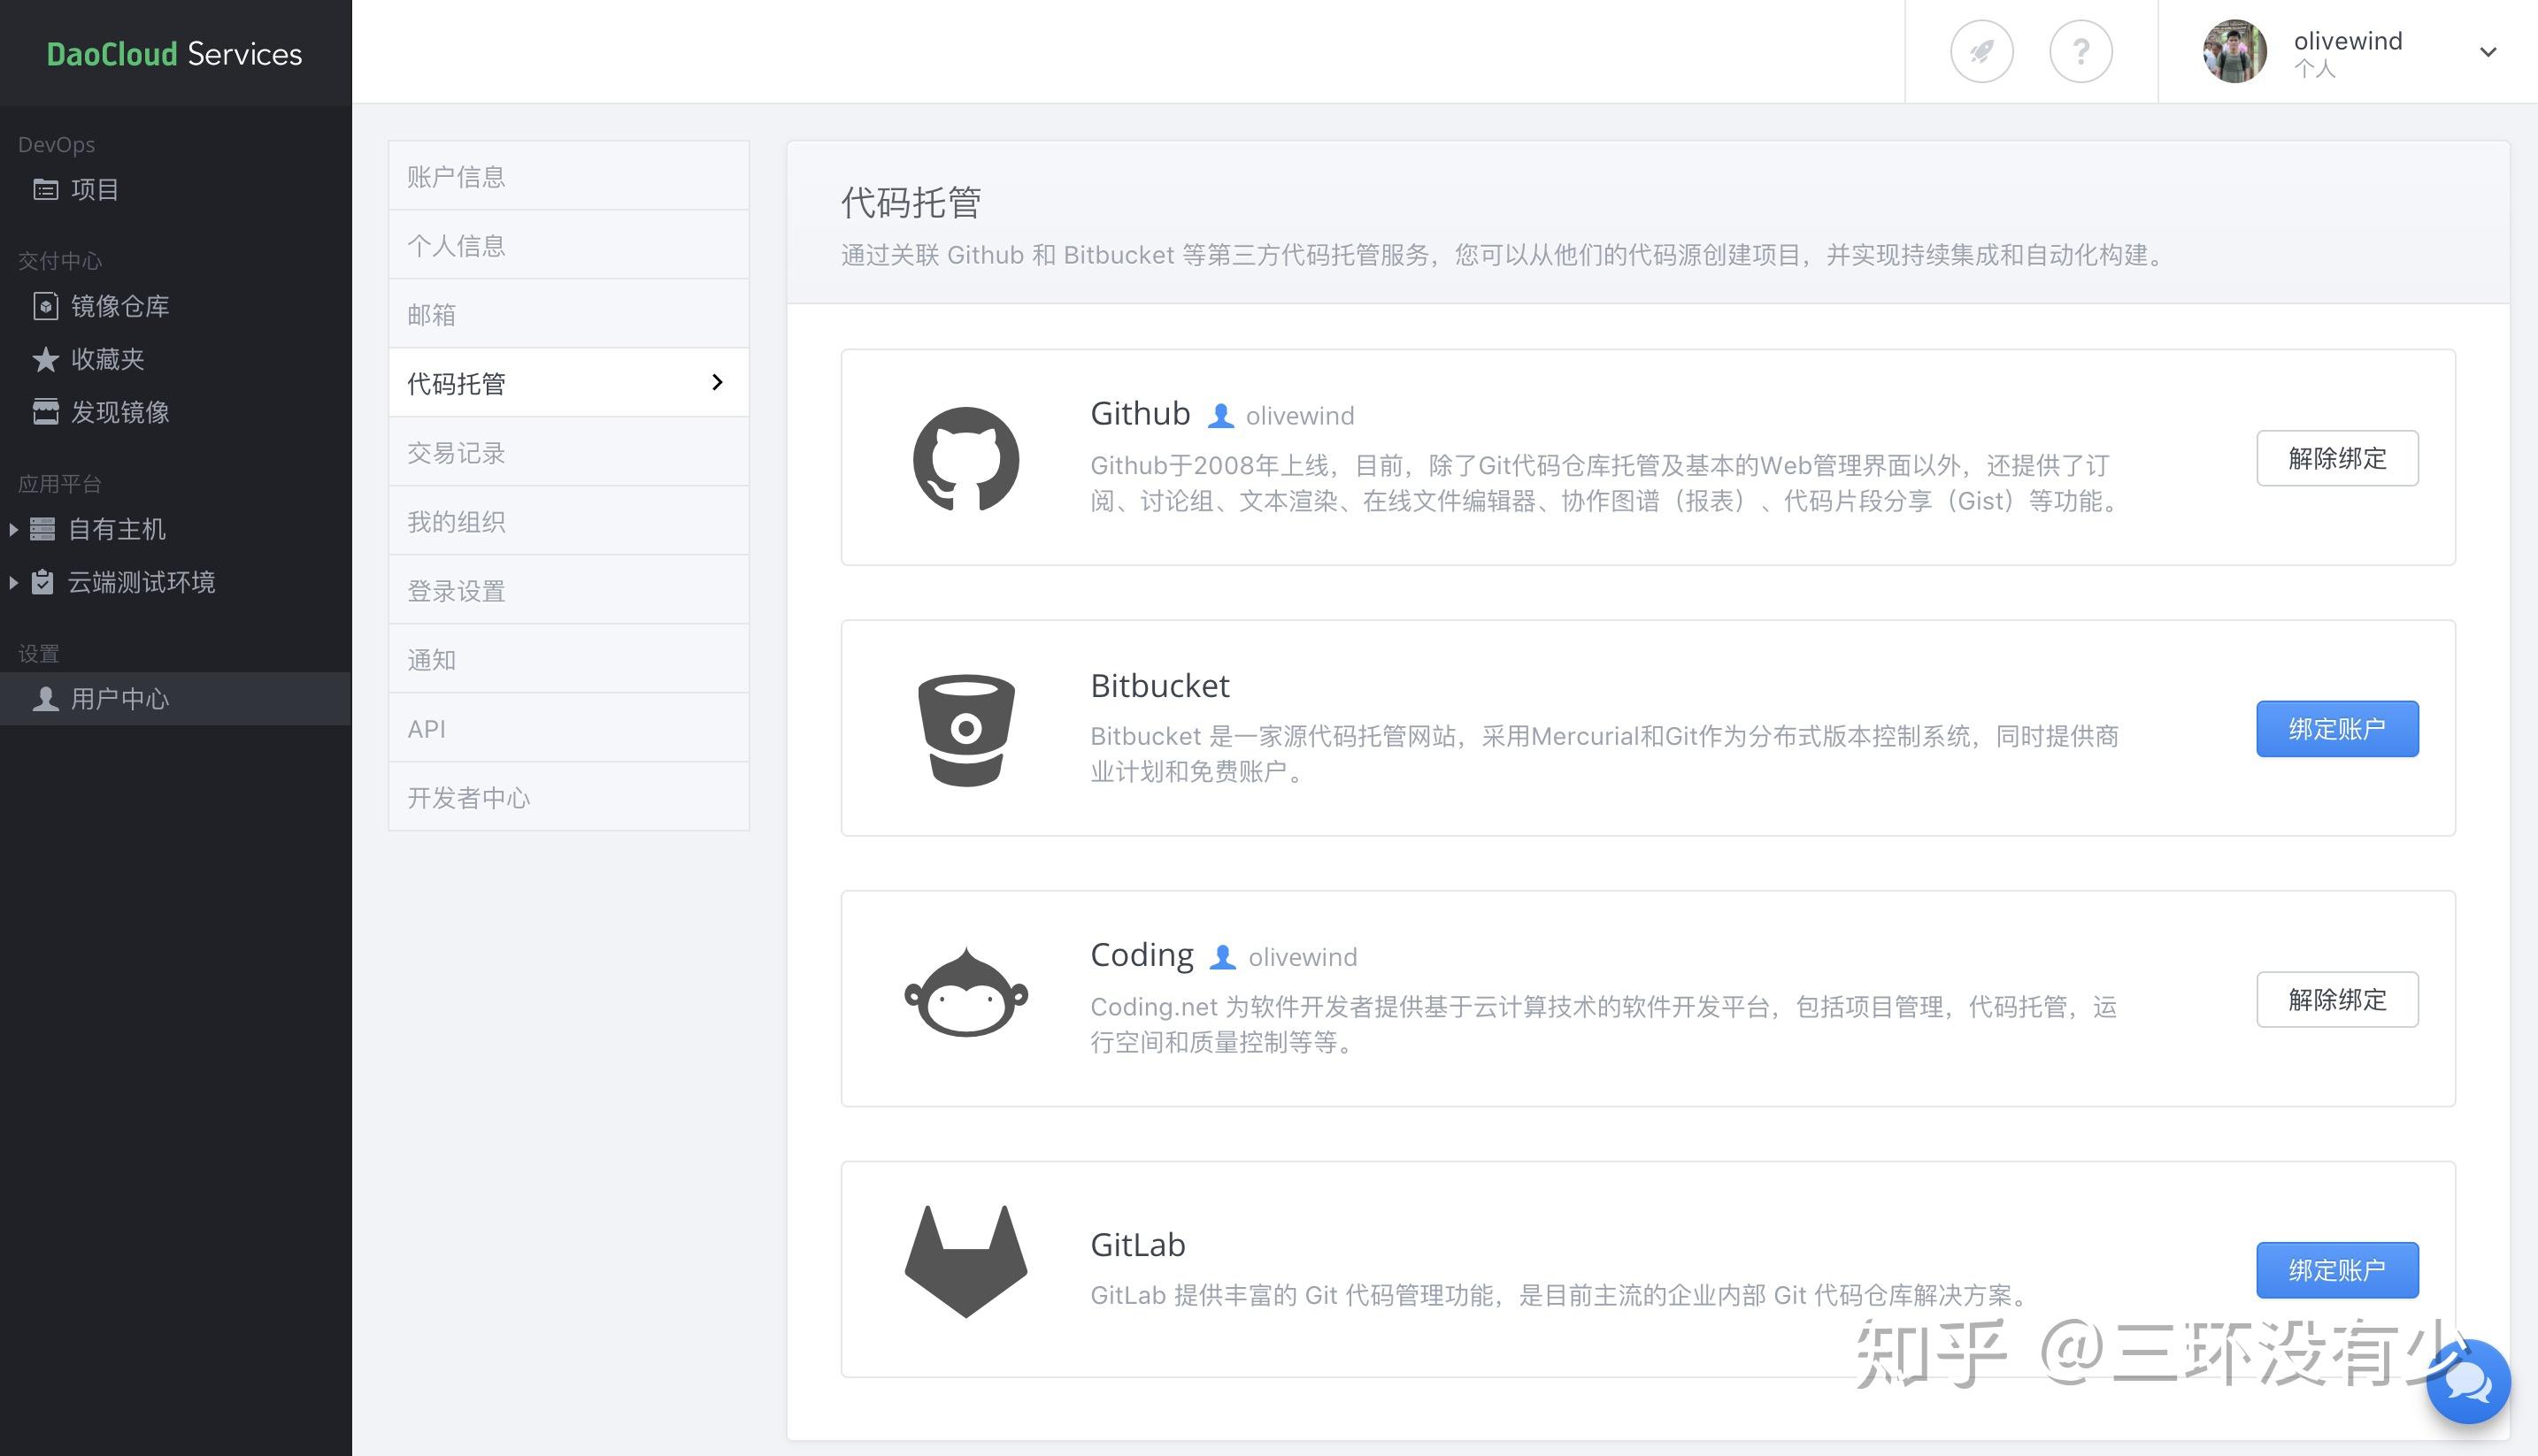Viewport: 2538px width, 1456px height.
Task: Expand the 自有主机 tree arrow
Action: pyautogui.click(x=13, y=529)
